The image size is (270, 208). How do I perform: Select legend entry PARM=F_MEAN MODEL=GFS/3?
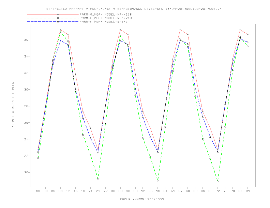point(104,22)
